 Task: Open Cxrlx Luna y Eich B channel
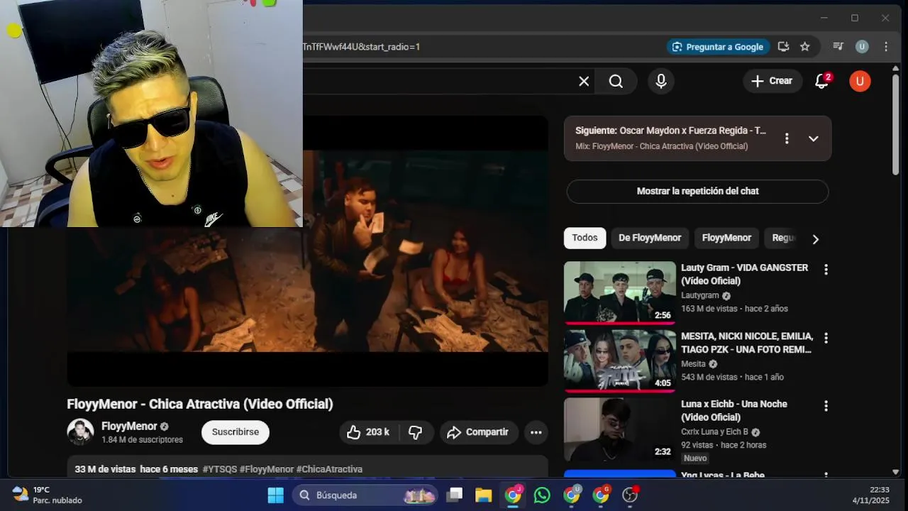click(714, 432)
